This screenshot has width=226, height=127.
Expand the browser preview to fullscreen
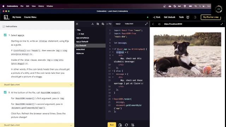(x=222, y=24)
